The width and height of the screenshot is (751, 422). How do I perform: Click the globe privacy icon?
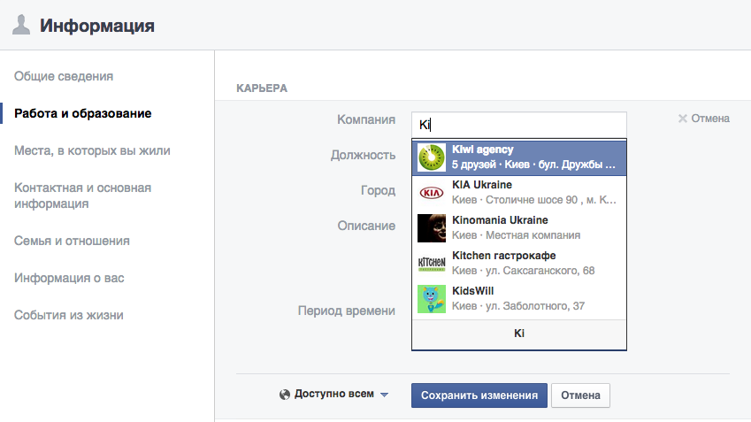[285, 395]
